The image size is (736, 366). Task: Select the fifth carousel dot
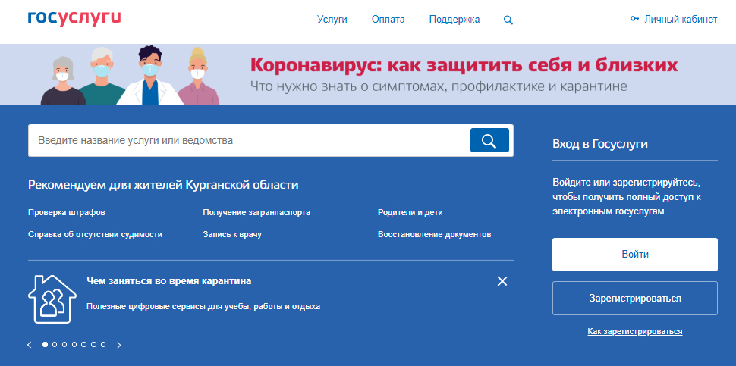(83, 345)
